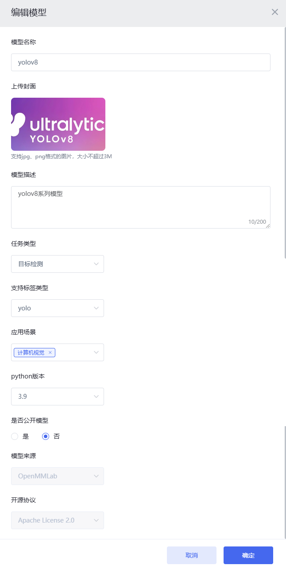Click the 取消 cancel button
The width and height of the screenshot is (286, 569).
(192, 555)
